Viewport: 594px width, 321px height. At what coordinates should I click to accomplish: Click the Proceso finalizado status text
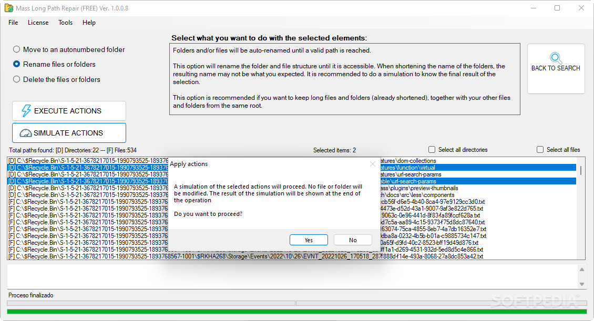pos(30,295)
